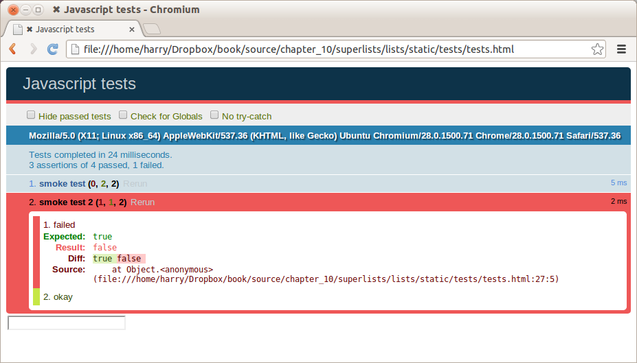Click the No try-catch label
Image resolution: width=637 pixels, height=363 pixels.
coord(247,117)
